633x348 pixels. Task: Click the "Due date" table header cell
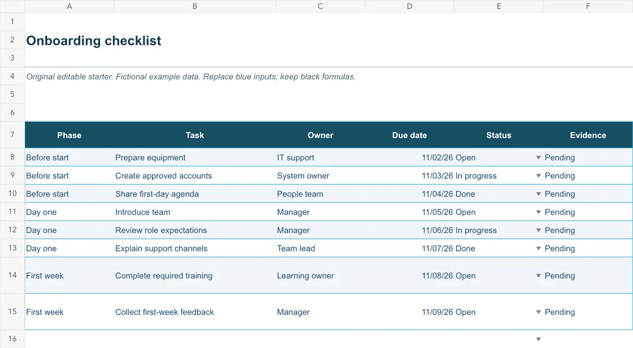[x=409, y=135]
